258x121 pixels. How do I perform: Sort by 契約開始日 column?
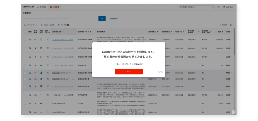coord(167,32)
